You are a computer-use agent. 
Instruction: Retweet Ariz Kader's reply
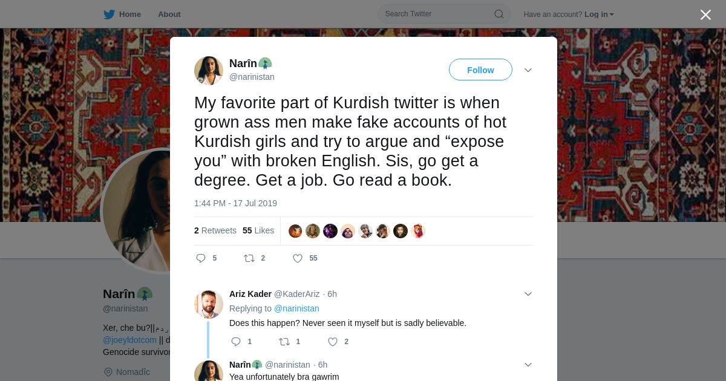284,342
